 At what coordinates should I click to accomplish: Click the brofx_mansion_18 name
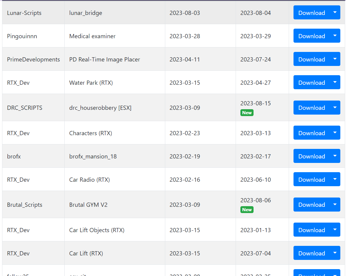point(93,156)
